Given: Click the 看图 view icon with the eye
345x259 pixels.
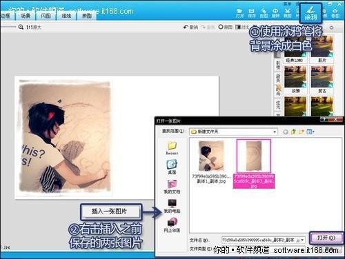Looking at the screenshot, I should click(x=335, y=13).
